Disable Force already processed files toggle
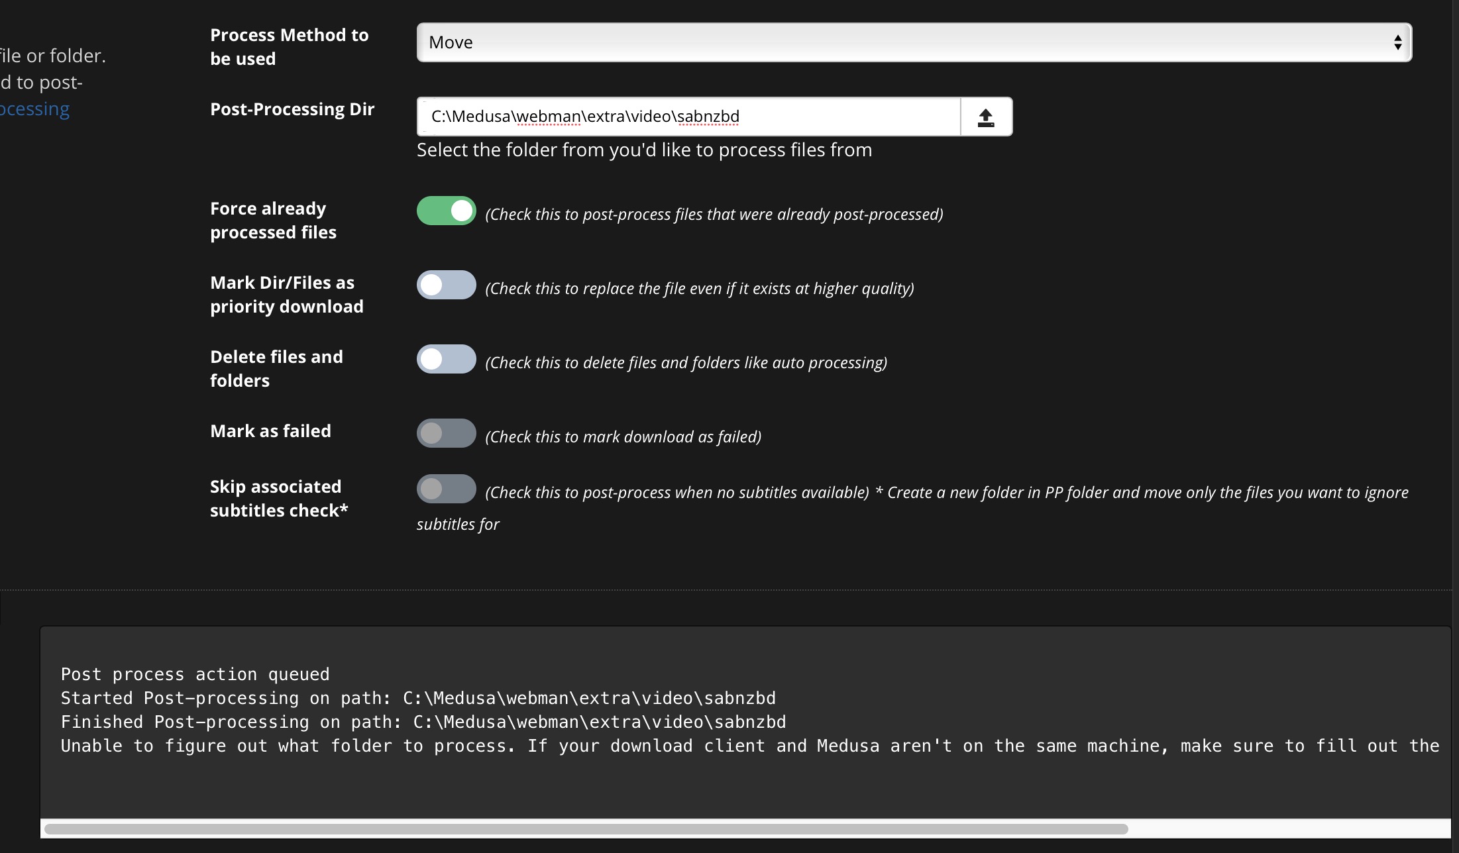 (446, 211)
